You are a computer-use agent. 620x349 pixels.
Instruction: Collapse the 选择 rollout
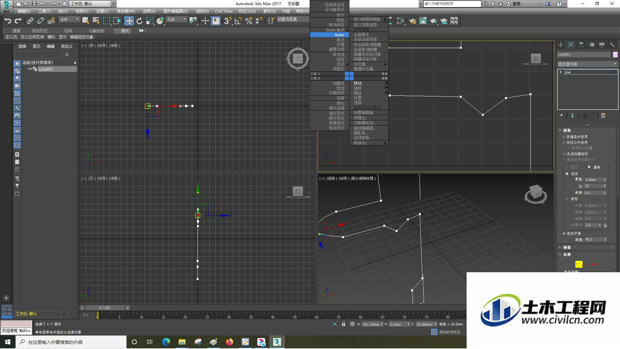pos(560,254)
